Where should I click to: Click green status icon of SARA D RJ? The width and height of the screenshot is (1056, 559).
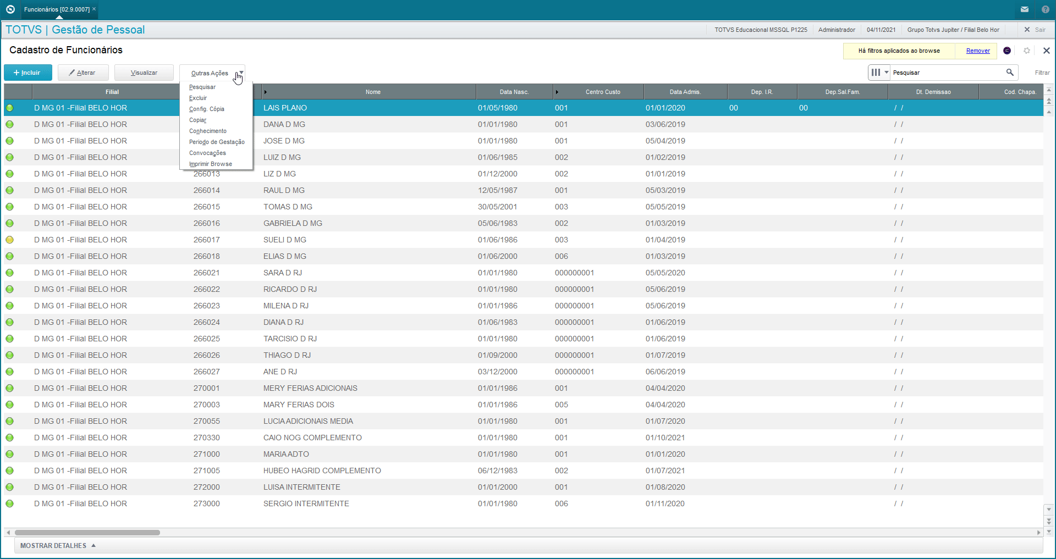click(9, 273)
